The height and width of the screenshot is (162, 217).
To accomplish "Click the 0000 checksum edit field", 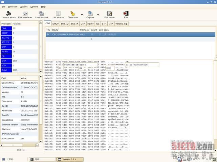I will pos(110,68).
